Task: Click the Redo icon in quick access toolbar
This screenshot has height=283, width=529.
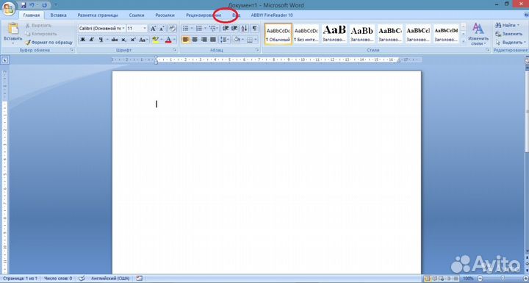Action: pyautogui.click(x=44, y=5)
